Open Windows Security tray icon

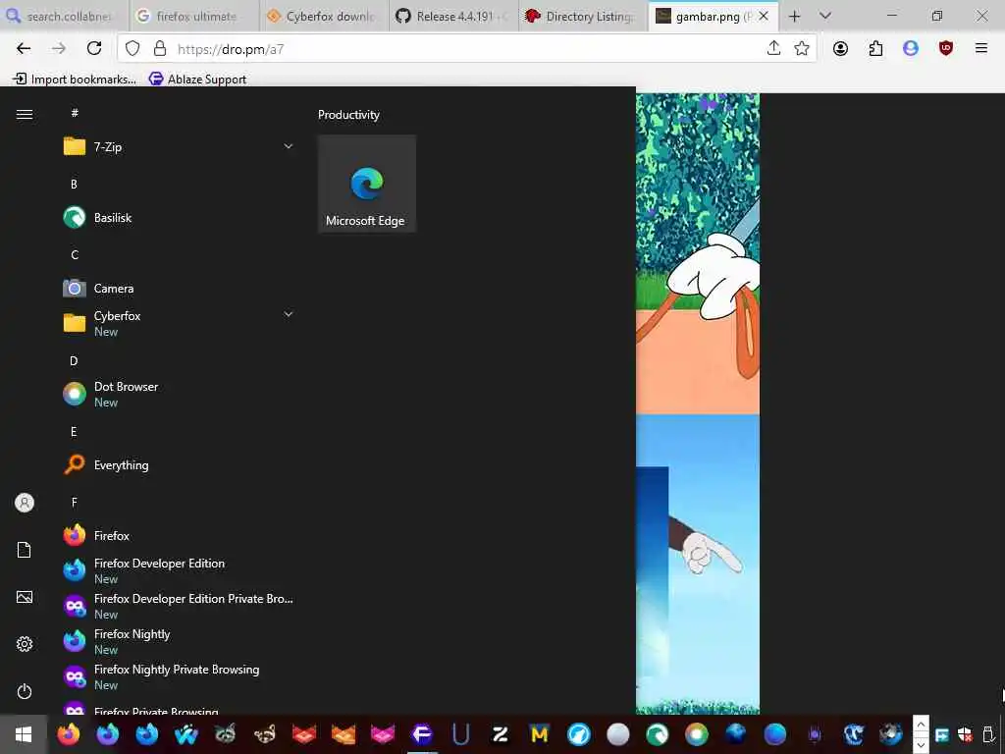coord(965,734)
